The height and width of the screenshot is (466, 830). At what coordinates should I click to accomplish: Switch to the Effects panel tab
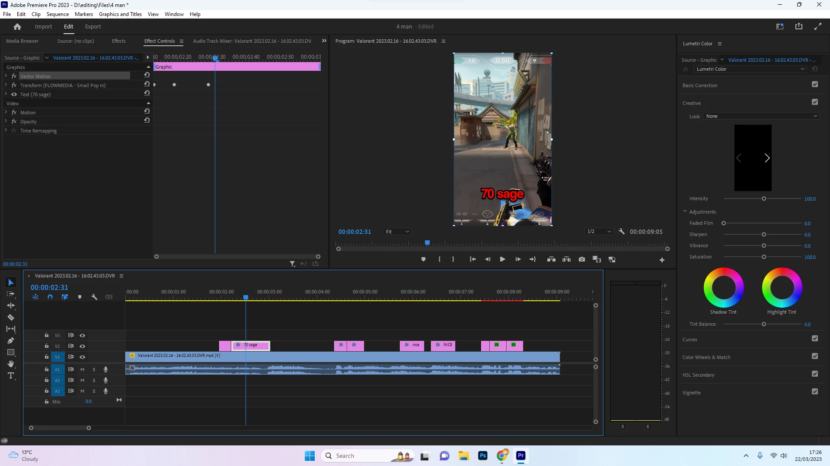tap(118, 41)
